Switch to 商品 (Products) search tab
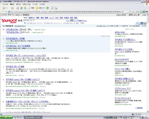149x119 pixels. point(76,18)
